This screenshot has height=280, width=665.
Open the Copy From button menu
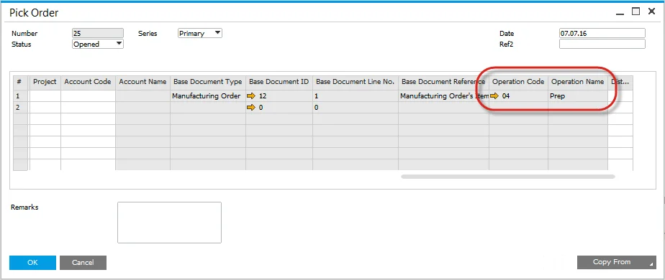(x=617, y=262)
